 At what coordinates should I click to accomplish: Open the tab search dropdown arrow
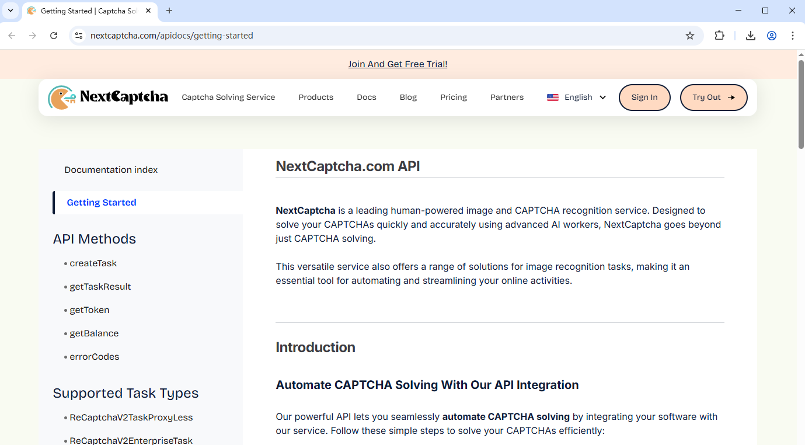(11, 11)
